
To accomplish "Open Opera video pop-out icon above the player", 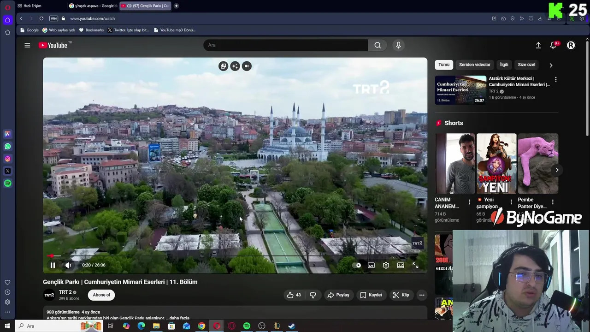I will point(223,66).
